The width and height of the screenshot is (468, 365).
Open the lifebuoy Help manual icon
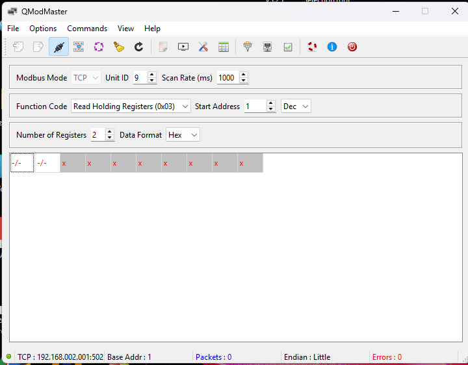312,47
